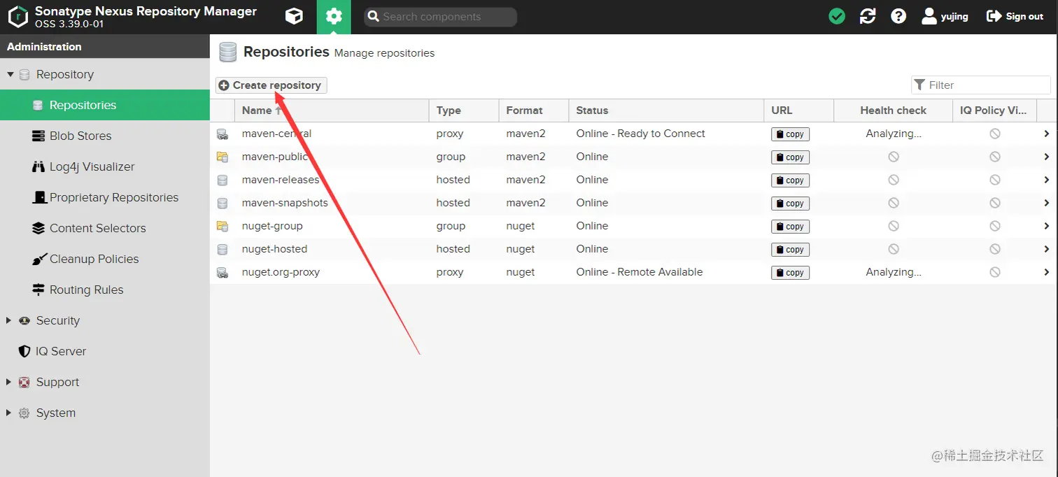1058x477 pixels.
Task: Copy URL of nuget-hosted
Action: (790, 250)
